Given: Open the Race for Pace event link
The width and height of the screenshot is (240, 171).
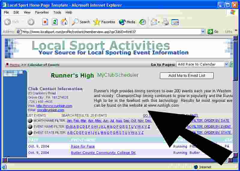Looking at the screenshot, I should click(x=83, y=146).
